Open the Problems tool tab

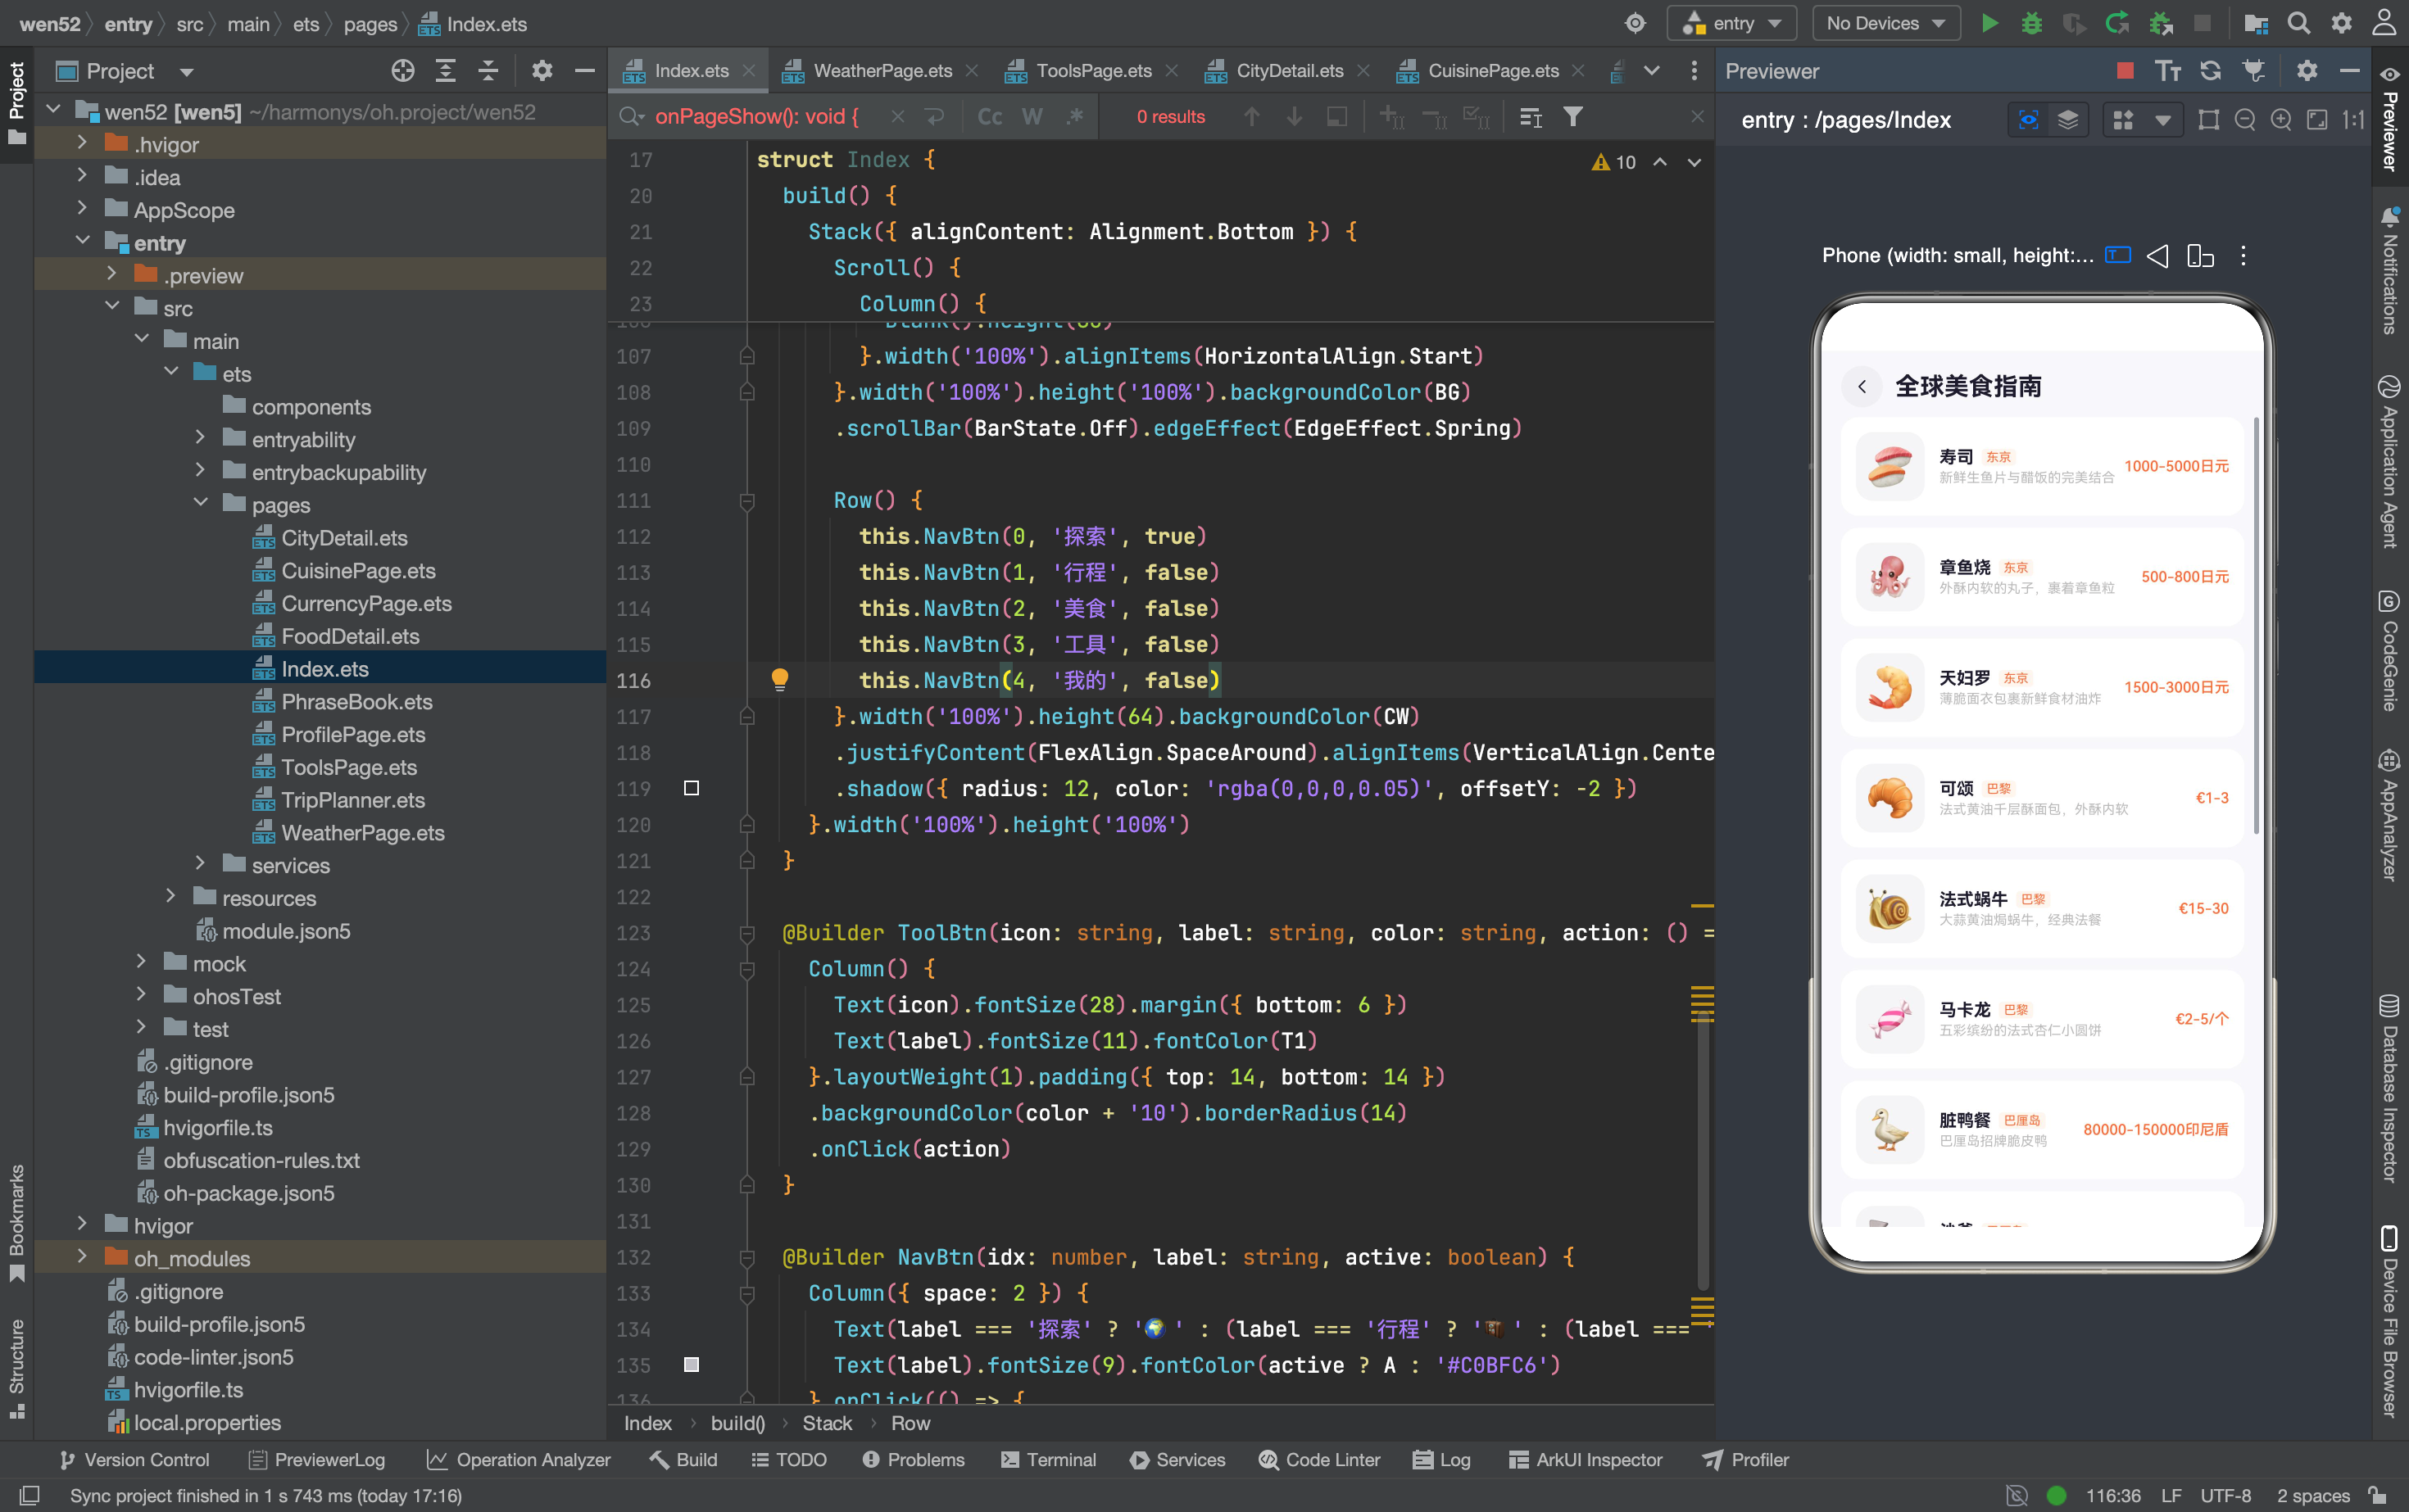[x=912, y=1460]
